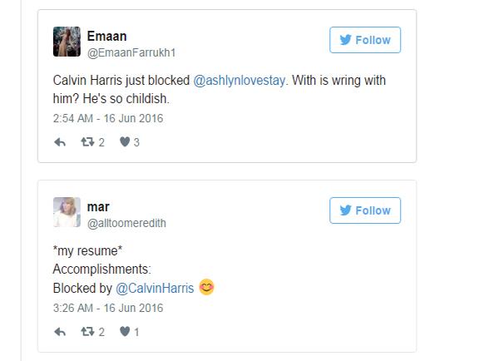Like mar's tweet with heart icon

(124, 332)
